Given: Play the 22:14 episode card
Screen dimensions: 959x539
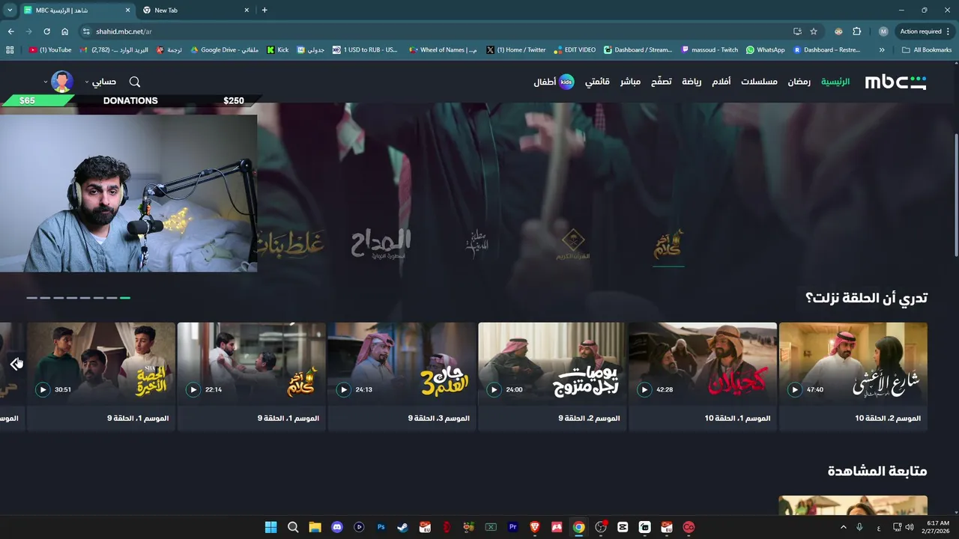Looking at the screenshot, I should click(193, 389).
